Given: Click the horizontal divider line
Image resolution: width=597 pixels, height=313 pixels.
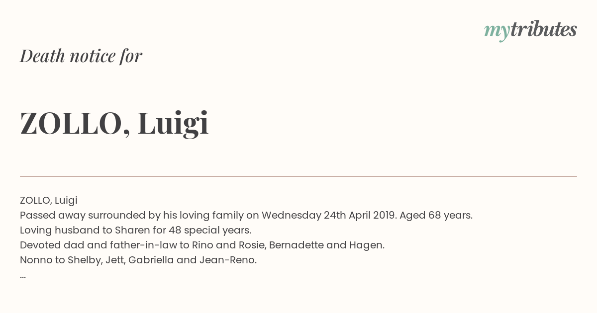Looking at the screenshot, I should (298, 176).
